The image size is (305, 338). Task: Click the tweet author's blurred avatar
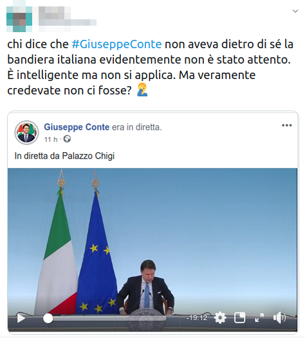click(x=19, y=19)
